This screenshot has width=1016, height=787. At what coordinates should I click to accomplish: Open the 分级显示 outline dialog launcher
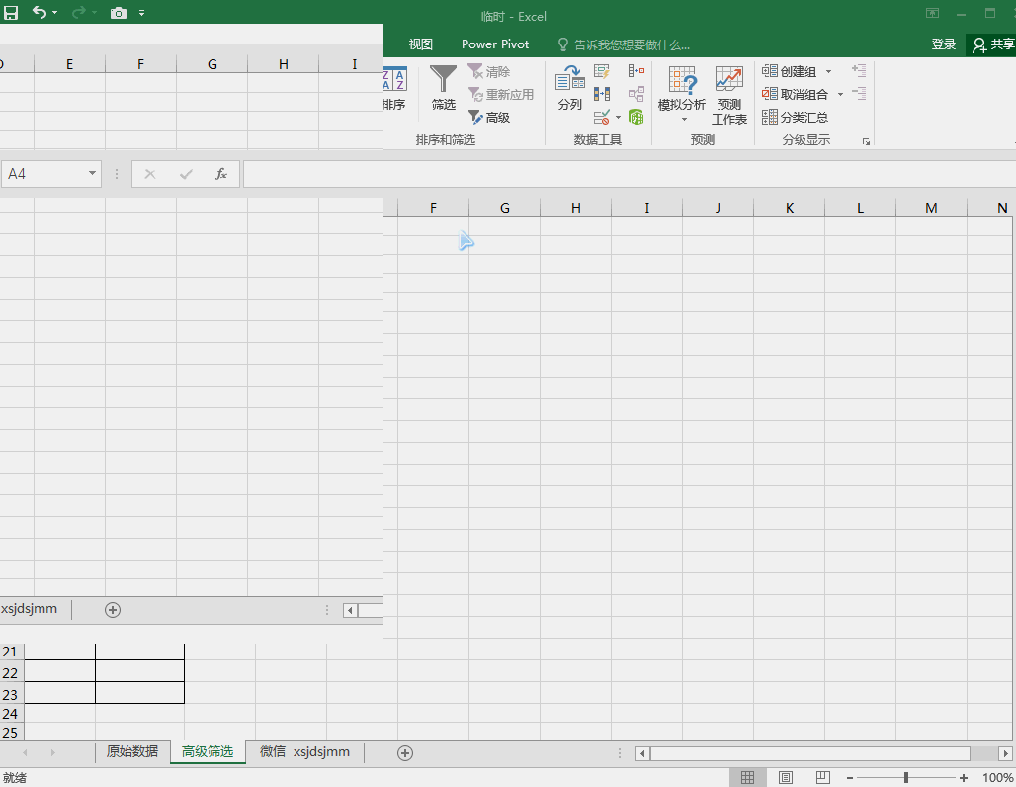[x=867, y=141]
